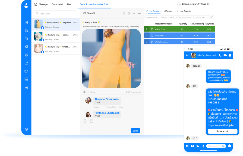The image size is (243, 156).
Task: Open the shopping bag sidebar icon
Action: [x=26, y=39]
